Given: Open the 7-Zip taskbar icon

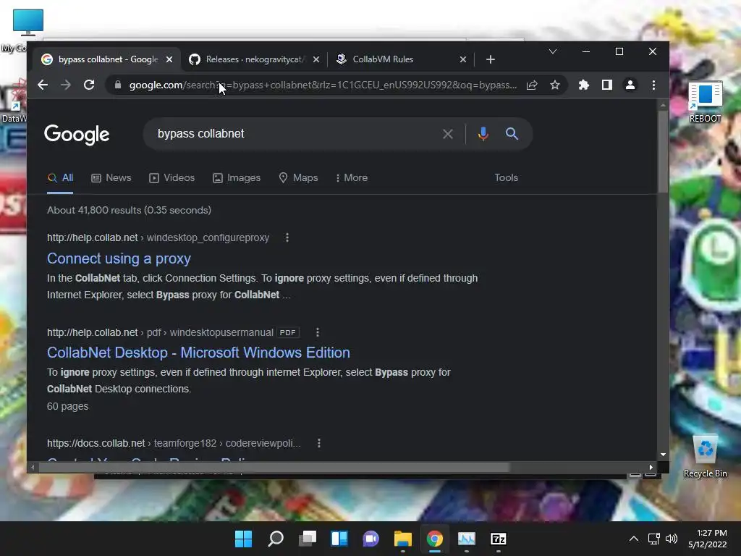Looking at the screenshot, I should pos(499,539).
